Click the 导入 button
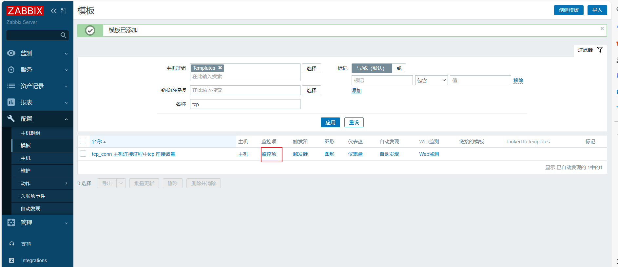The height and width of the screenshot is (267, 618). (x=597, y=10)
